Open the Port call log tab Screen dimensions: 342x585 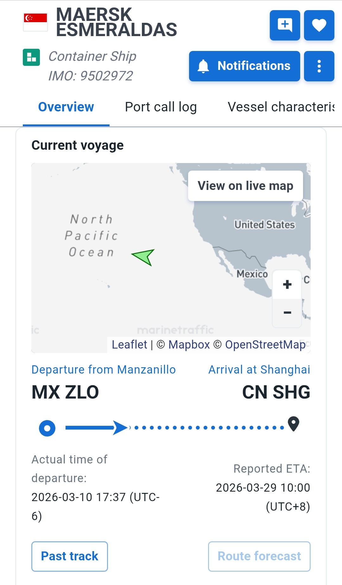click(x=161, y=107)
